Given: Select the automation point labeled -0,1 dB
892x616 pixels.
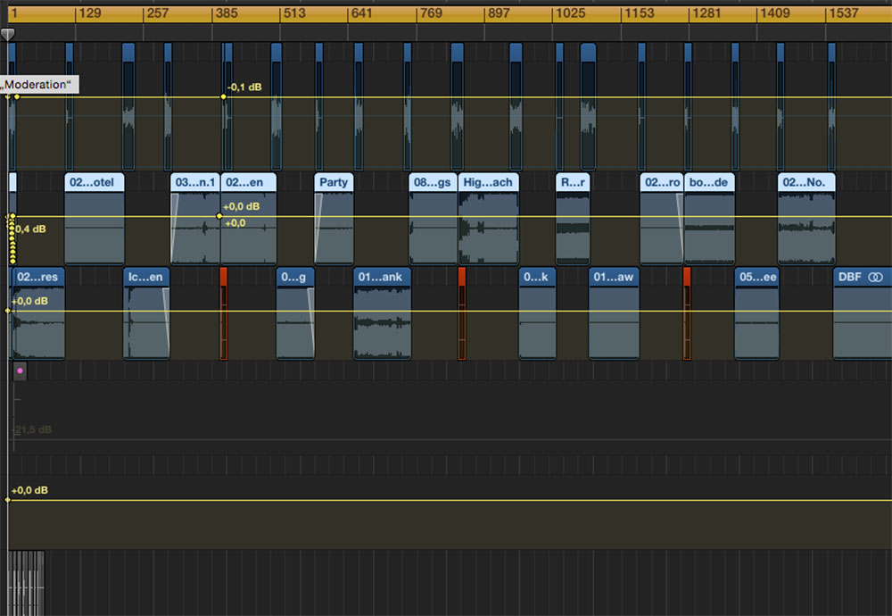Looking at the screenshot, I should [223, 96].
